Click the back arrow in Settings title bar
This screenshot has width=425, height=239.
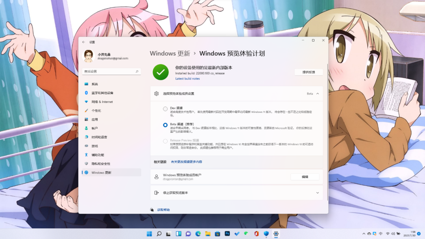pos(83,42)
